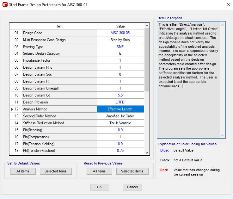The width and height of the screenshot is (233, 199).
Task: Click the preferences table scrollbar thumb
Action: pos(147,60)
